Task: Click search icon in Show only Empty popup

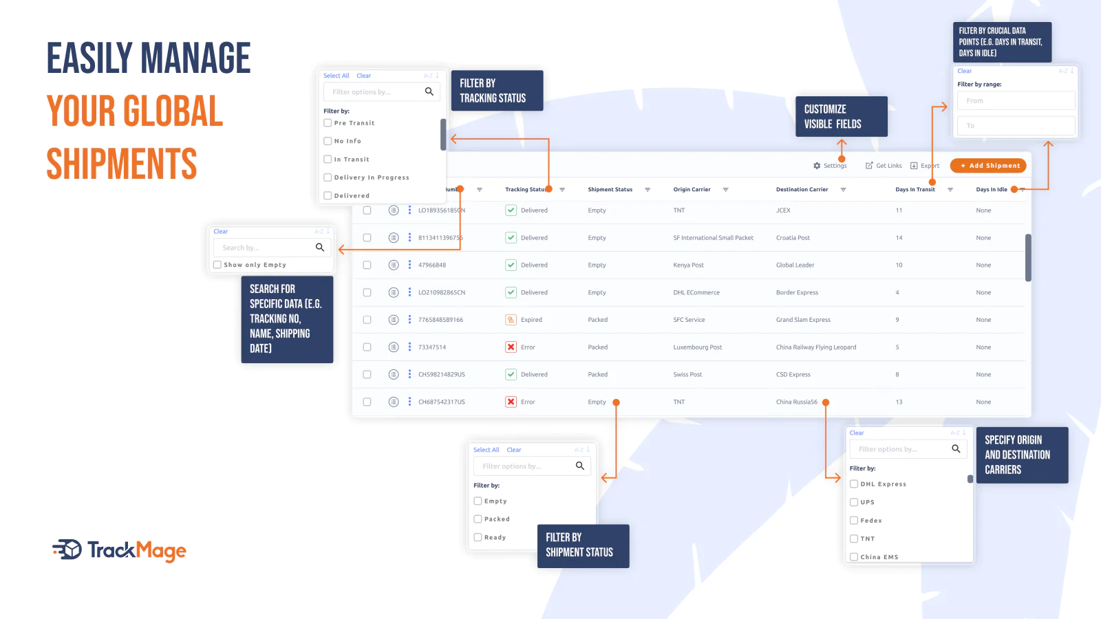Action: tap(320, 248)
